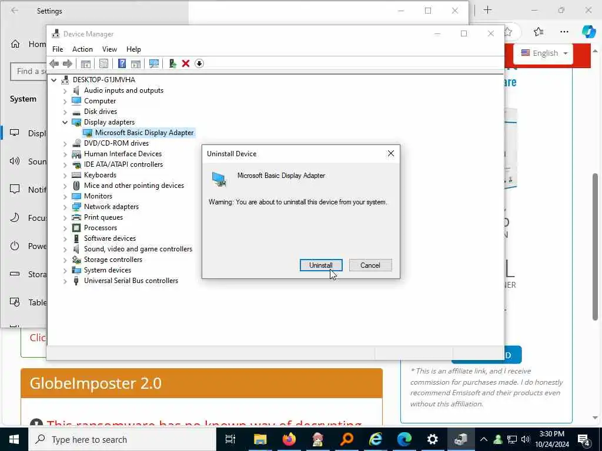The width and height of the screenshot is (602, 451).
Task: Select the Print queues category
Action: tap(103, 217)
